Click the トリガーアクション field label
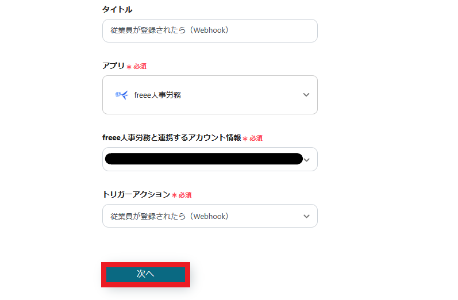This screenshot has width=458, height=300. pos(136,194)
